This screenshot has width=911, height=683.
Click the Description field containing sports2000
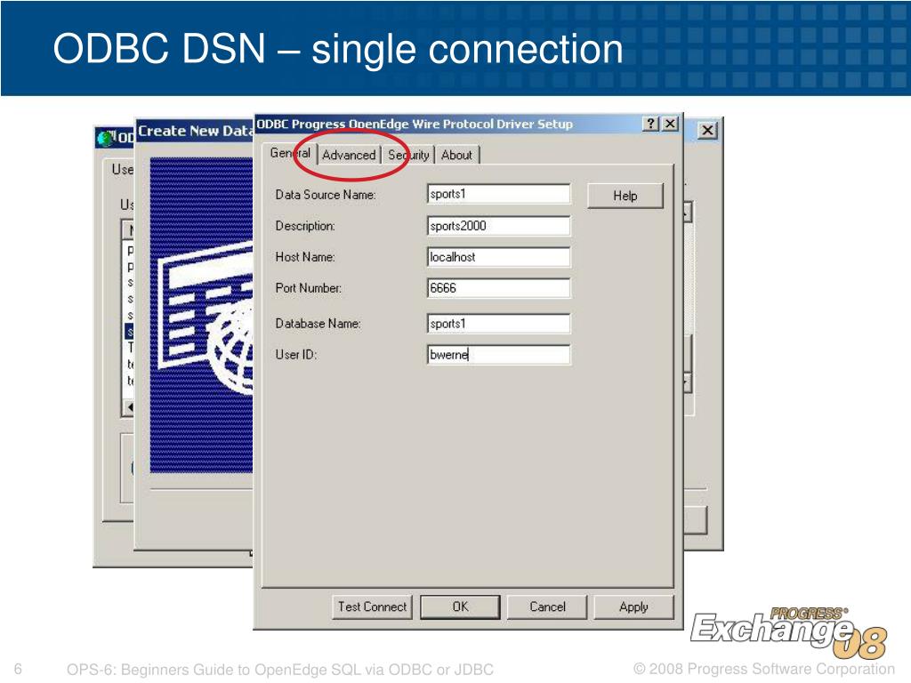(x=498, y=226)
